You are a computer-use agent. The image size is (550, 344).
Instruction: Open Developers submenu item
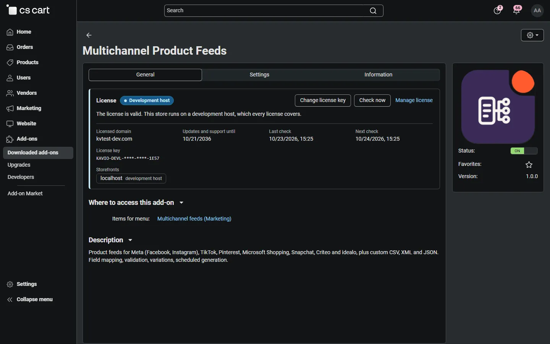pyautogui.click(x=21, y=177)
